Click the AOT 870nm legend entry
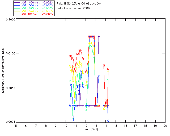 click(34, 11)
